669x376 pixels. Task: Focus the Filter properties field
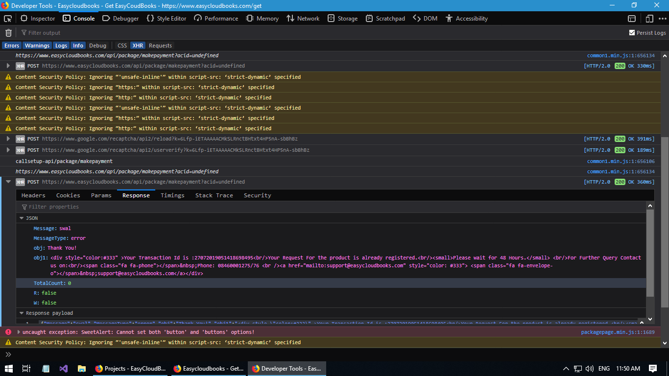click(331, 207)
